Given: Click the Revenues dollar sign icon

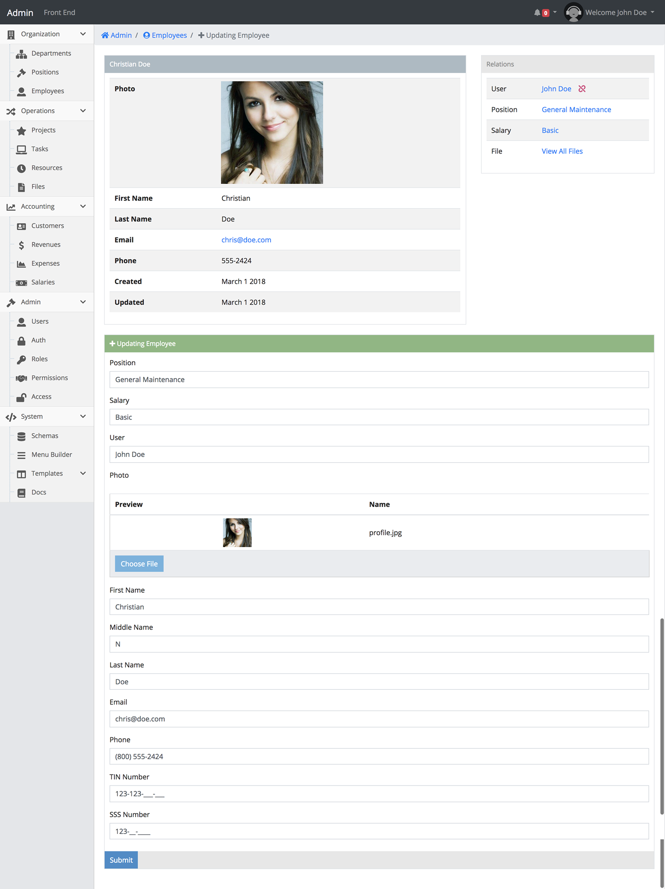Looking at the screenshot, I should 21,245.
